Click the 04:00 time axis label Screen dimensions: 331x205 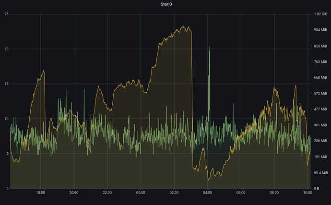208,193
